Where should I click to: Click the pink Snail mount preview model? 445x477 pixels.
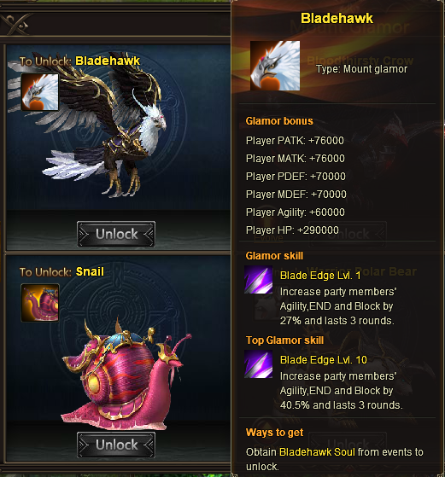126,375
